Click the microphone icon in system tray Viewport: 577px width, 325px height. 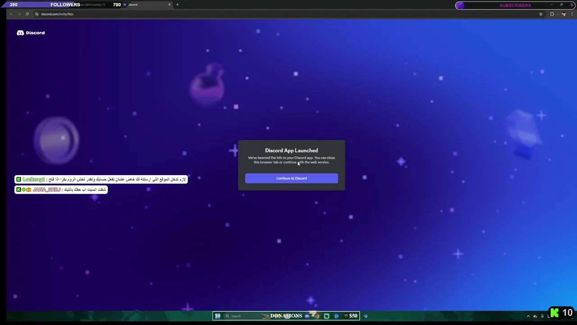542,316
